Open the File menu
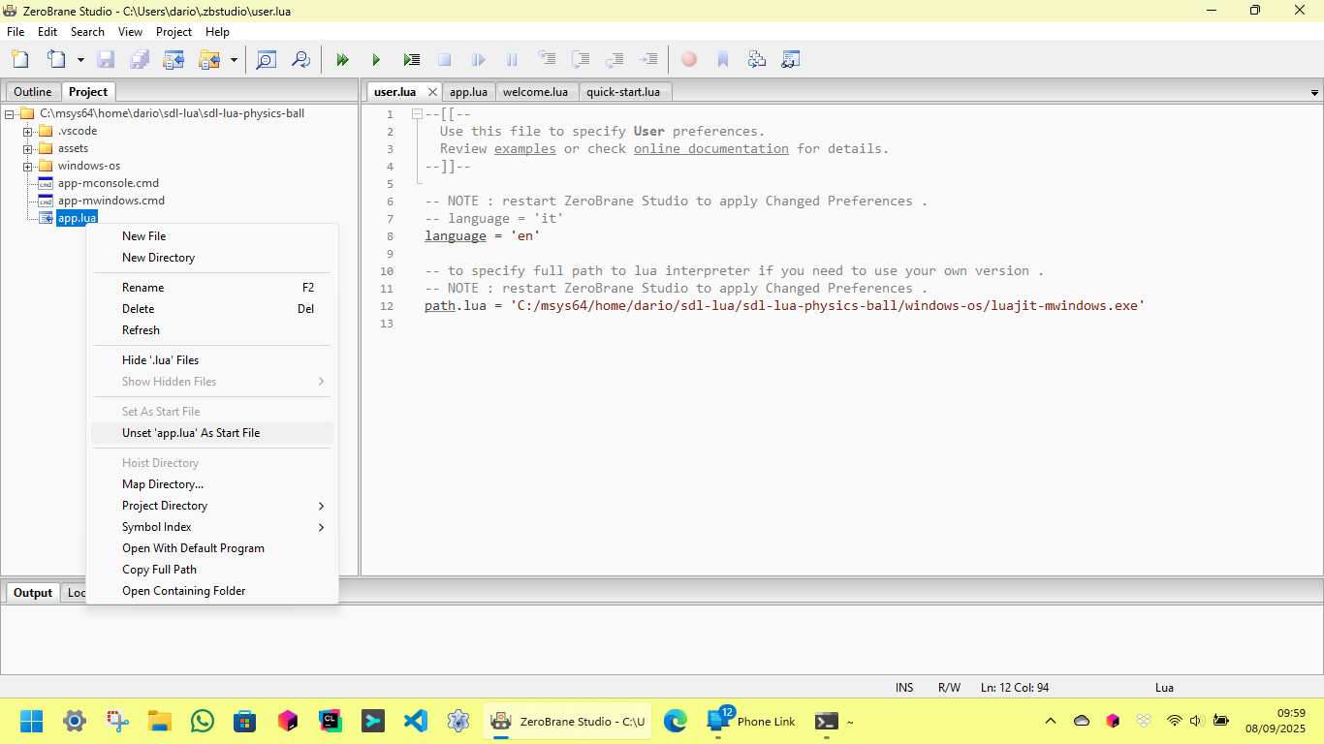1324x744 pixels. (x=16, y=32)
